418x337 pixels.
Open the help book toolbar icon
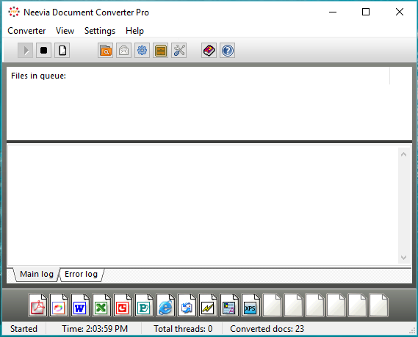[209, 51]
